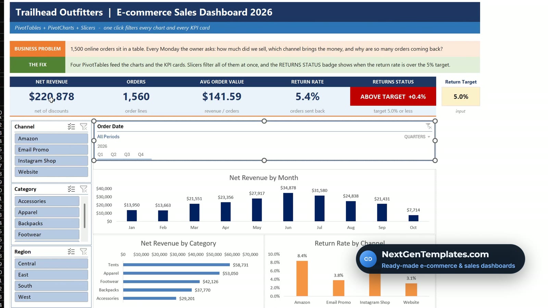
Task: Clear the Category slicer filter
Action: pyautogui.click(x=84, y=189)
